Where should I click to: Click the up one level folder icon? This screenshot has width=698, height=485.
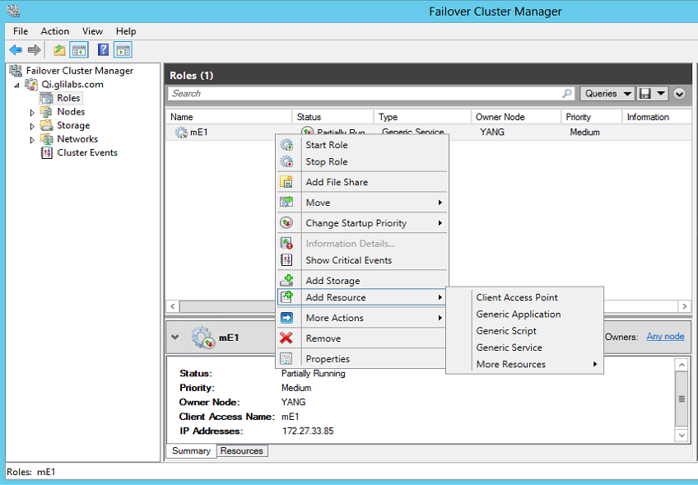[58, 49]
